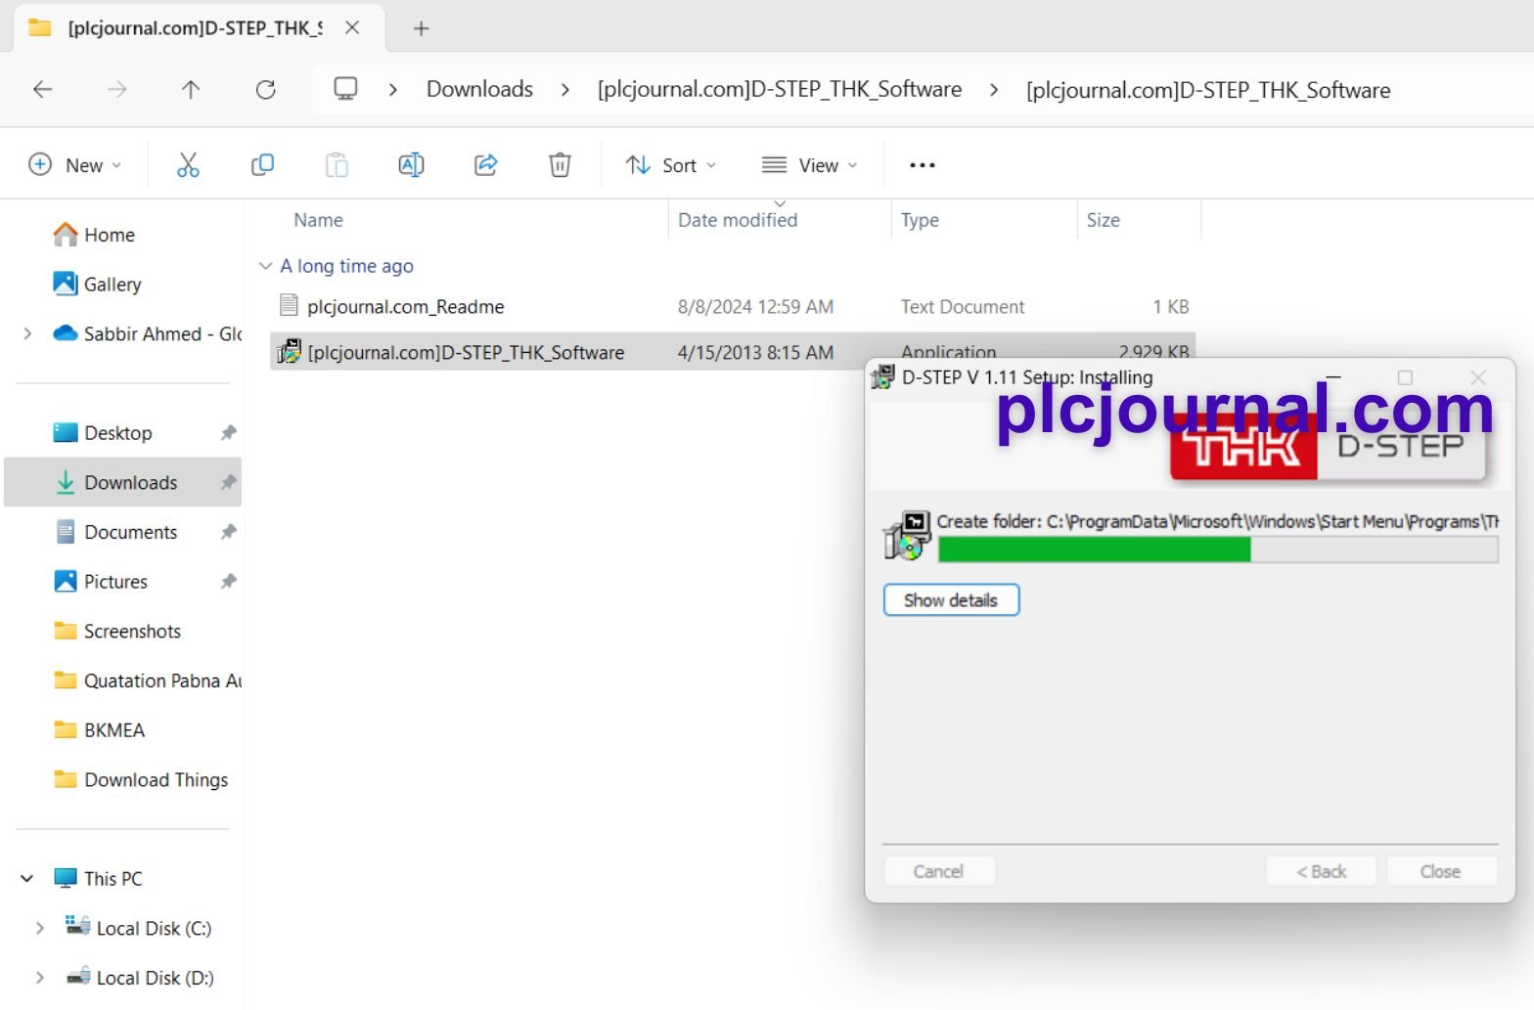Click the Cut scissors icon in toolbar
This screenshot has width=1534, height=1010.
point(188,165)
